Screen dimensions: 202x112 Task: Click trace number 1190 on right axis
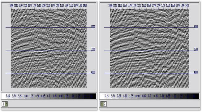(x=134, y=5)
